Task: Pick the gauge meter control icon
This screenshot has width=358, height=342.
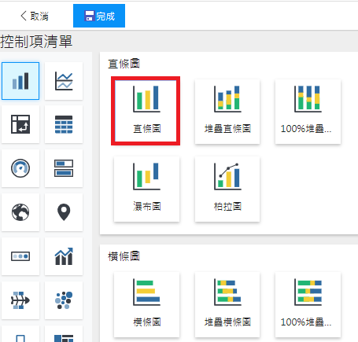Action: tap(20, 168)
